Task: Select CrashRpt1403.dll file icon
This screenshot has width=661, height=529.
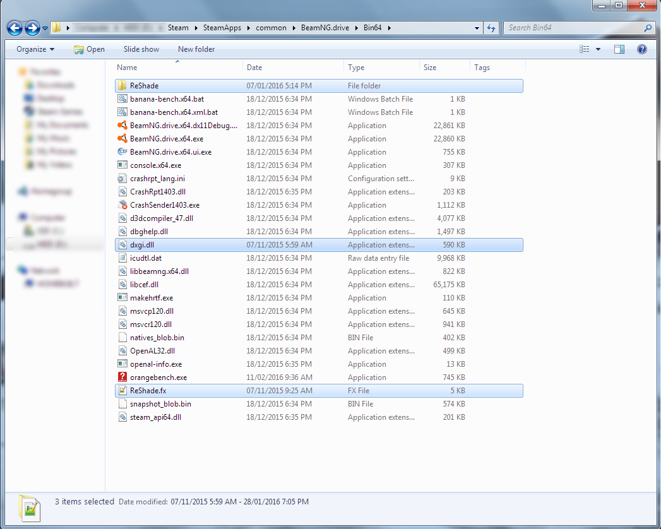Action: pyautogui.click(x=122, y=192)
